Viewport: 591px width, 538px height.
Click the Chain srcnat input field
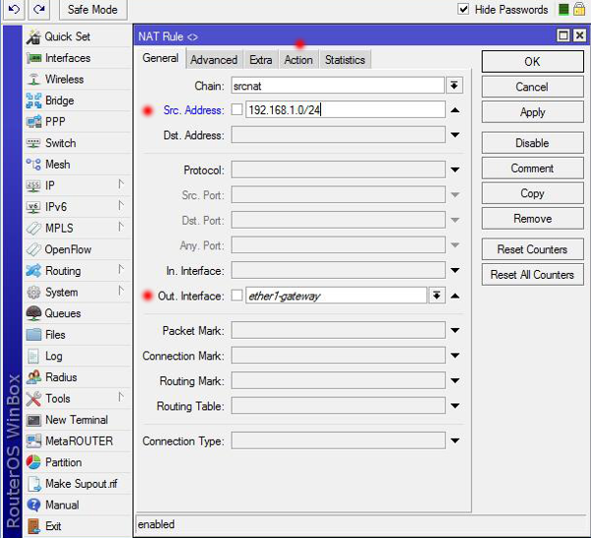click(x=338, y=86)
